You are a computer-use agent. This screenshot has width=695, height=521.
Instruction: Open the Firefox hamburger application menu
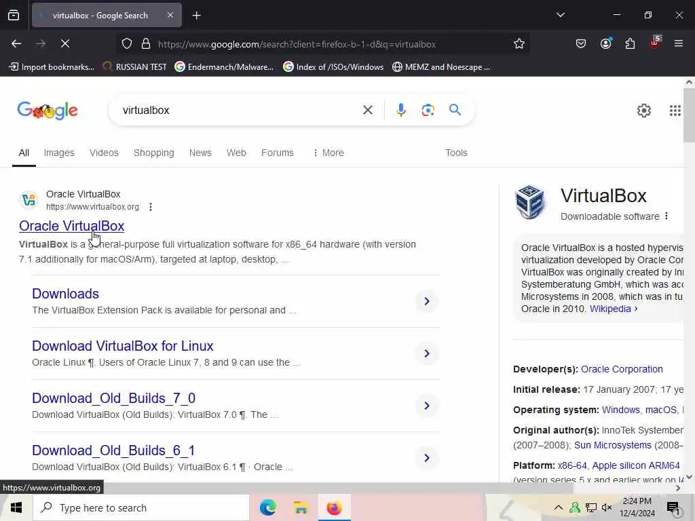tap(679, 43)
